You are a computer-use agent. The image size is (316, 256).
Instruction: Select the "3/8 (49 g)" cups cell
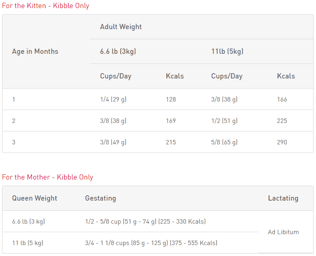pos(113,142)
